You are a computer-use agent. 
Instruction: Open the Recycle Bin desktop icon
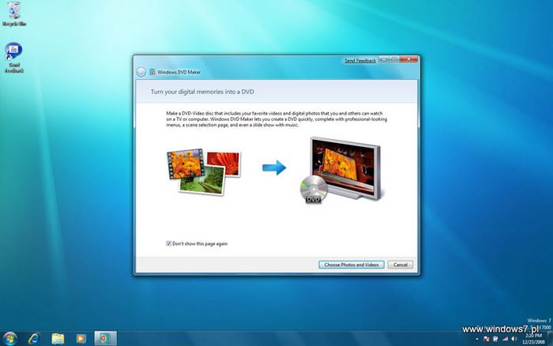14,14
